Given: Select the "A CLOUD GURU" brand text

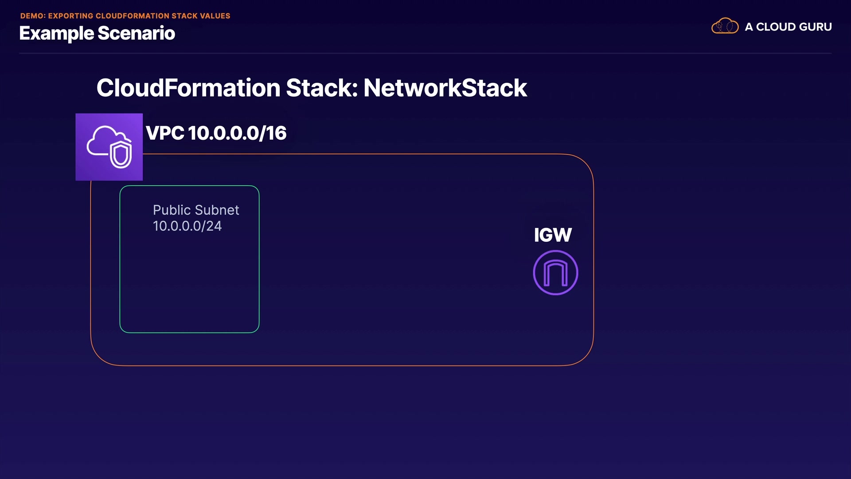Looking at the screenshot, I should tap(788, 27).
